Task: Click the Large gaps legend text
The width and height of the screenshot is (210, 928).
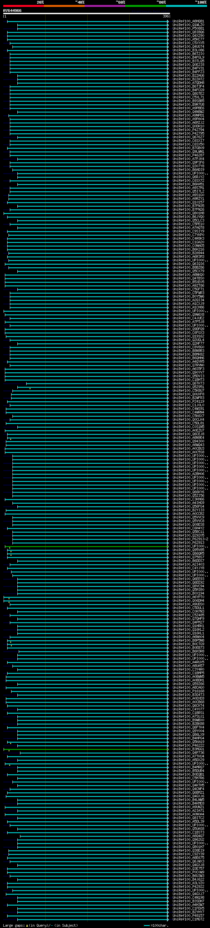Action: [14, 925]
